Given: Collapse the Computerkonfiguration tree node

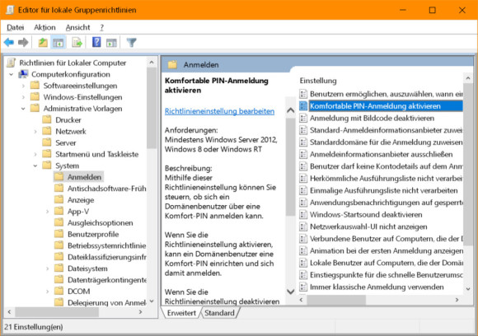Looking at the screenshot, I should 12,74.
